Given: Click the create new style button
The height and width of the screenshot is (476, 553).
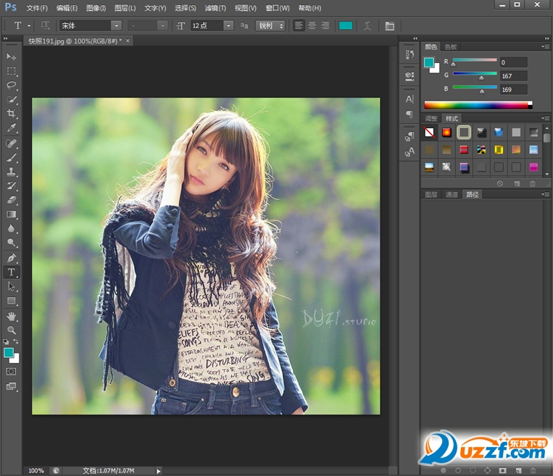Looking at the screenshot, I should (517, 183).
